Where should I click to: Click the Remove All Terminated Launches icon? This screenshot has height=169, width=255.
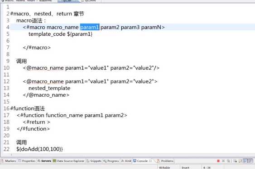click(228, 161)
